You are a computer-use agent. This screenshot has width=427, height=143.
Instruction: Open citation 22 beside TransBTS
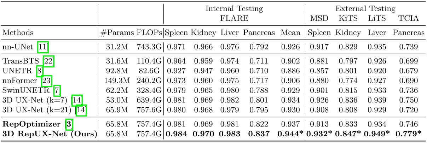48,61
